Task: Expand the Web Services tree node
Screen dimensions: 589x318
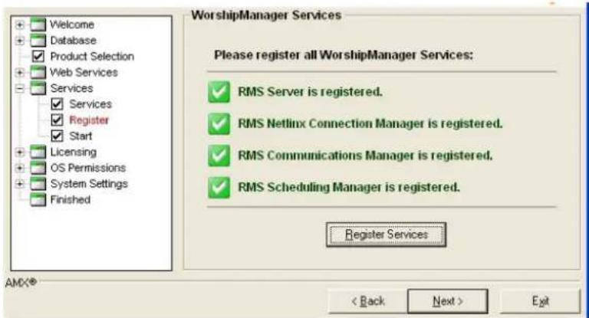Action: [x=20, y=73]
